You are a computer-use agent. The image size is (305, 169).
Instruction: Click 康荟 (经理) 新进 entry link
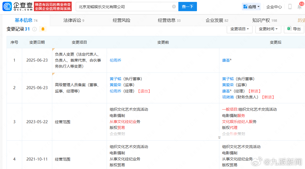(x=226, y=91)
